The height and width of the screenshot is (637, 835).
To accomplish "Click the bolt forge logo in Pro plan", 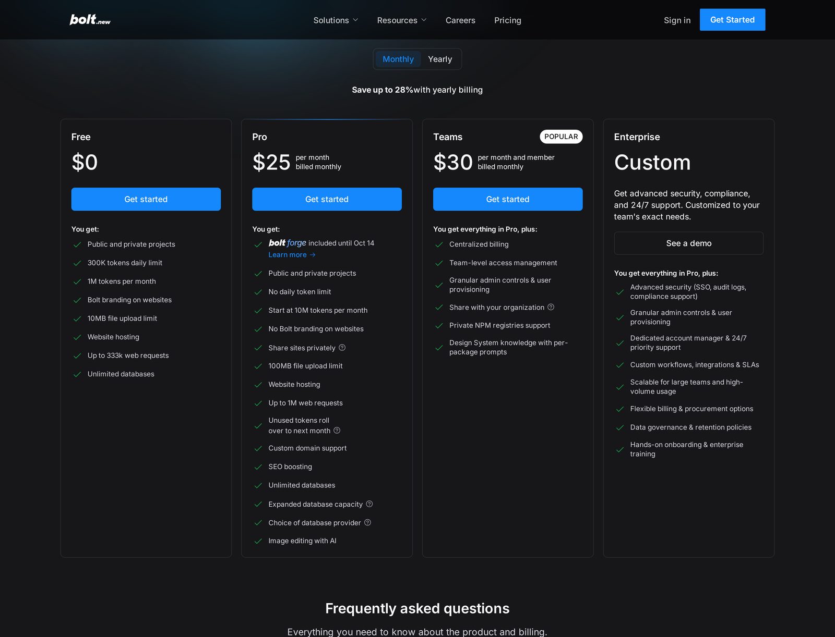I will 287,243.
